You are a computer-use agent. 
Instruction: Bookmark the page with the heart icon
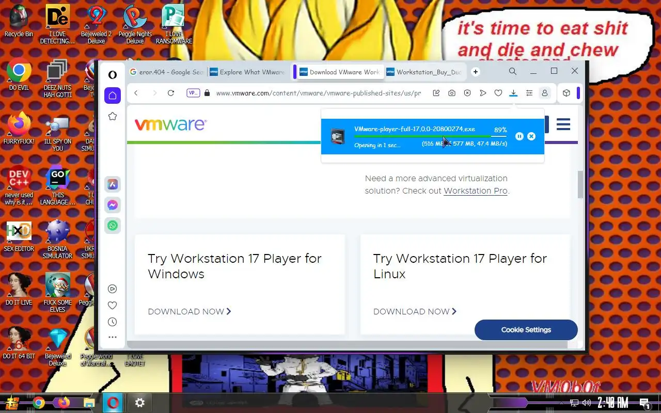click(498, 93)
